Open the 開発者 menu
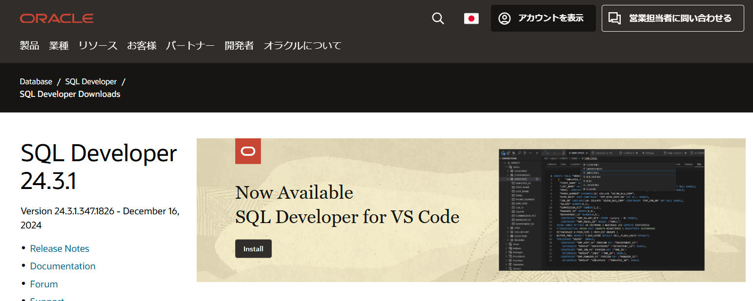This screenshot has width=753, height=301. (239, 46)
